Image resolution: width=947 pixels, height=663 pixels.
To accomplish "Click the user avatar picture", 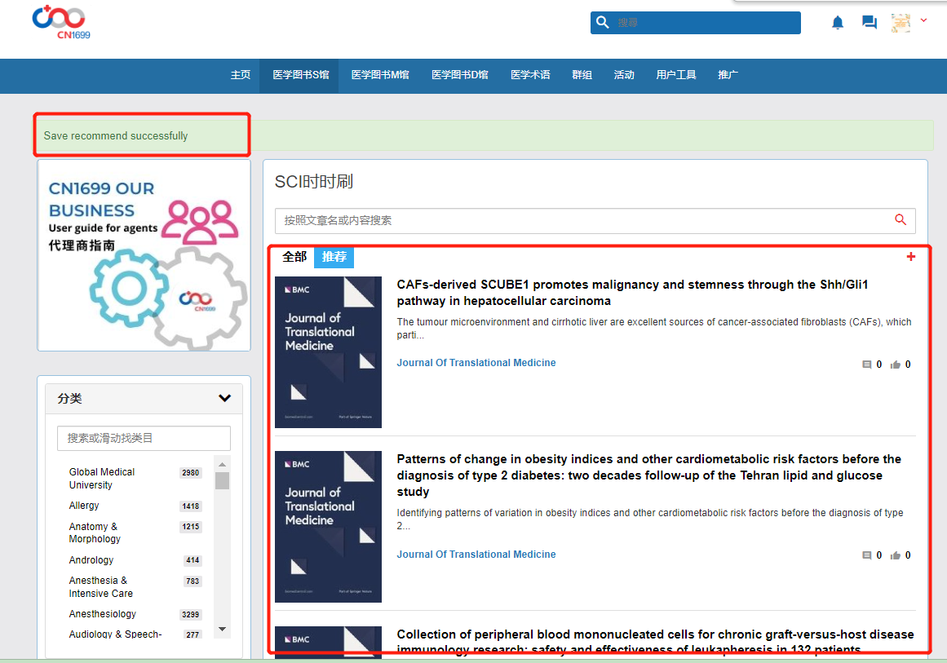I will coord(901,23).
